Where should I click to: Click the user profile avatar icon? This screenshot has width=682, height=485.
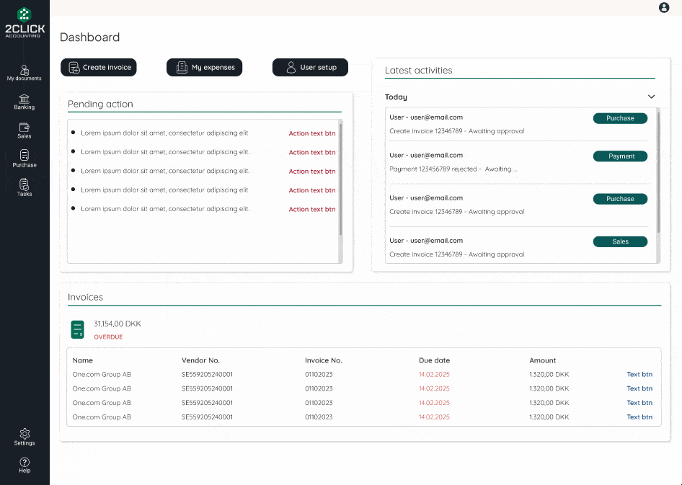click(x=664, y=8)
